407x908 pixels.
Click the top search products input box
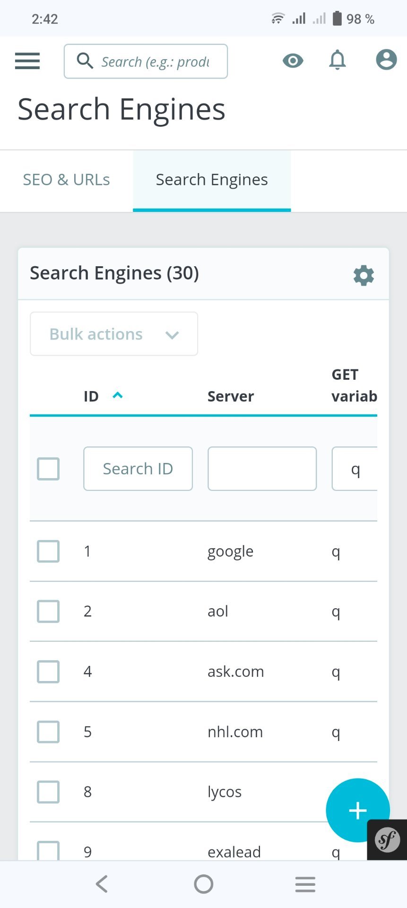coord(146,61)
